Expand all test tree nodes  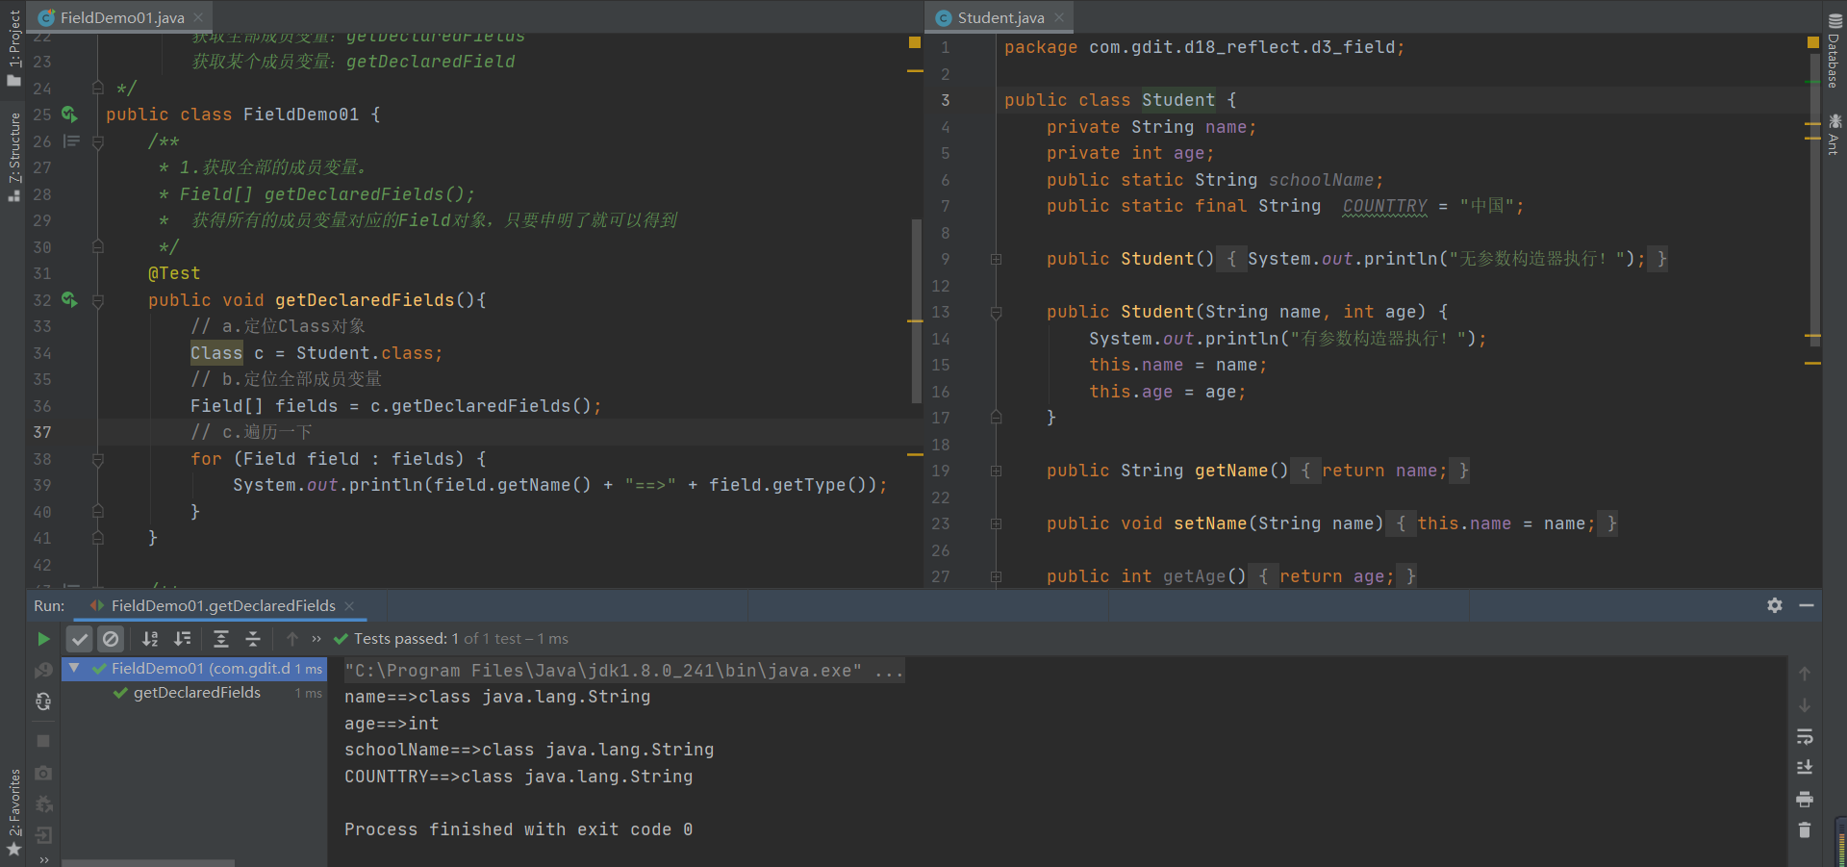pos(220,639)
